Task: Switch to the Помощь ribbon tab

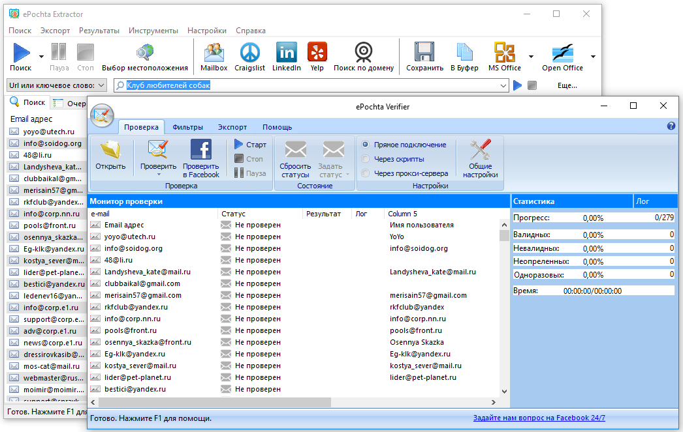Action: click(x=277, y=127)
